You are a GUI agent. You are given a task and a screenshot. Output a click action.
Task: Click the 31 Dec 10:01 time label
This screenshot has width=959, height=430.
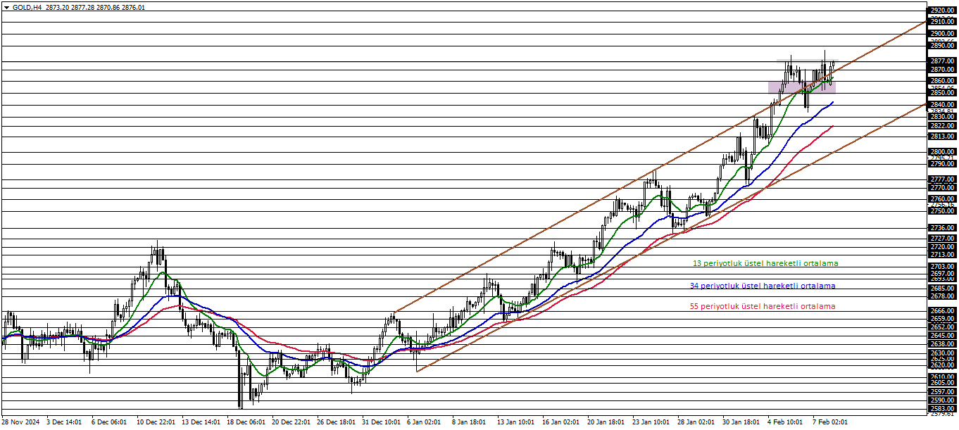click(382, 422)
